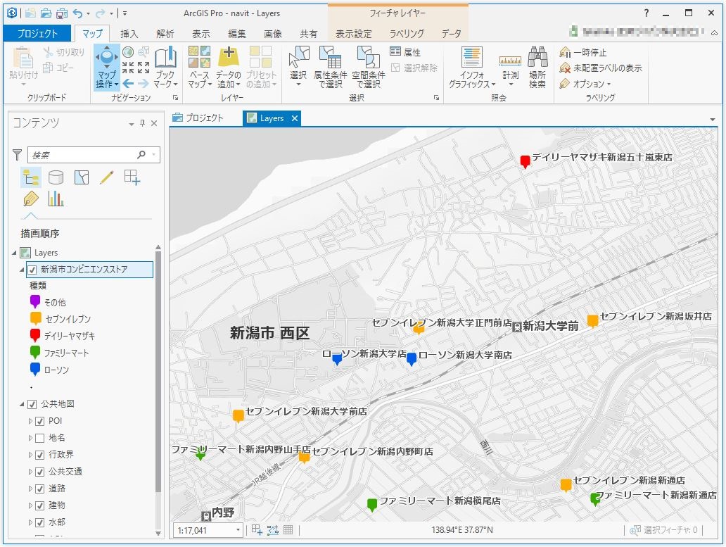Go to previous extent arrow
This screenshot has width=726, height=547.
coord(128,83)
